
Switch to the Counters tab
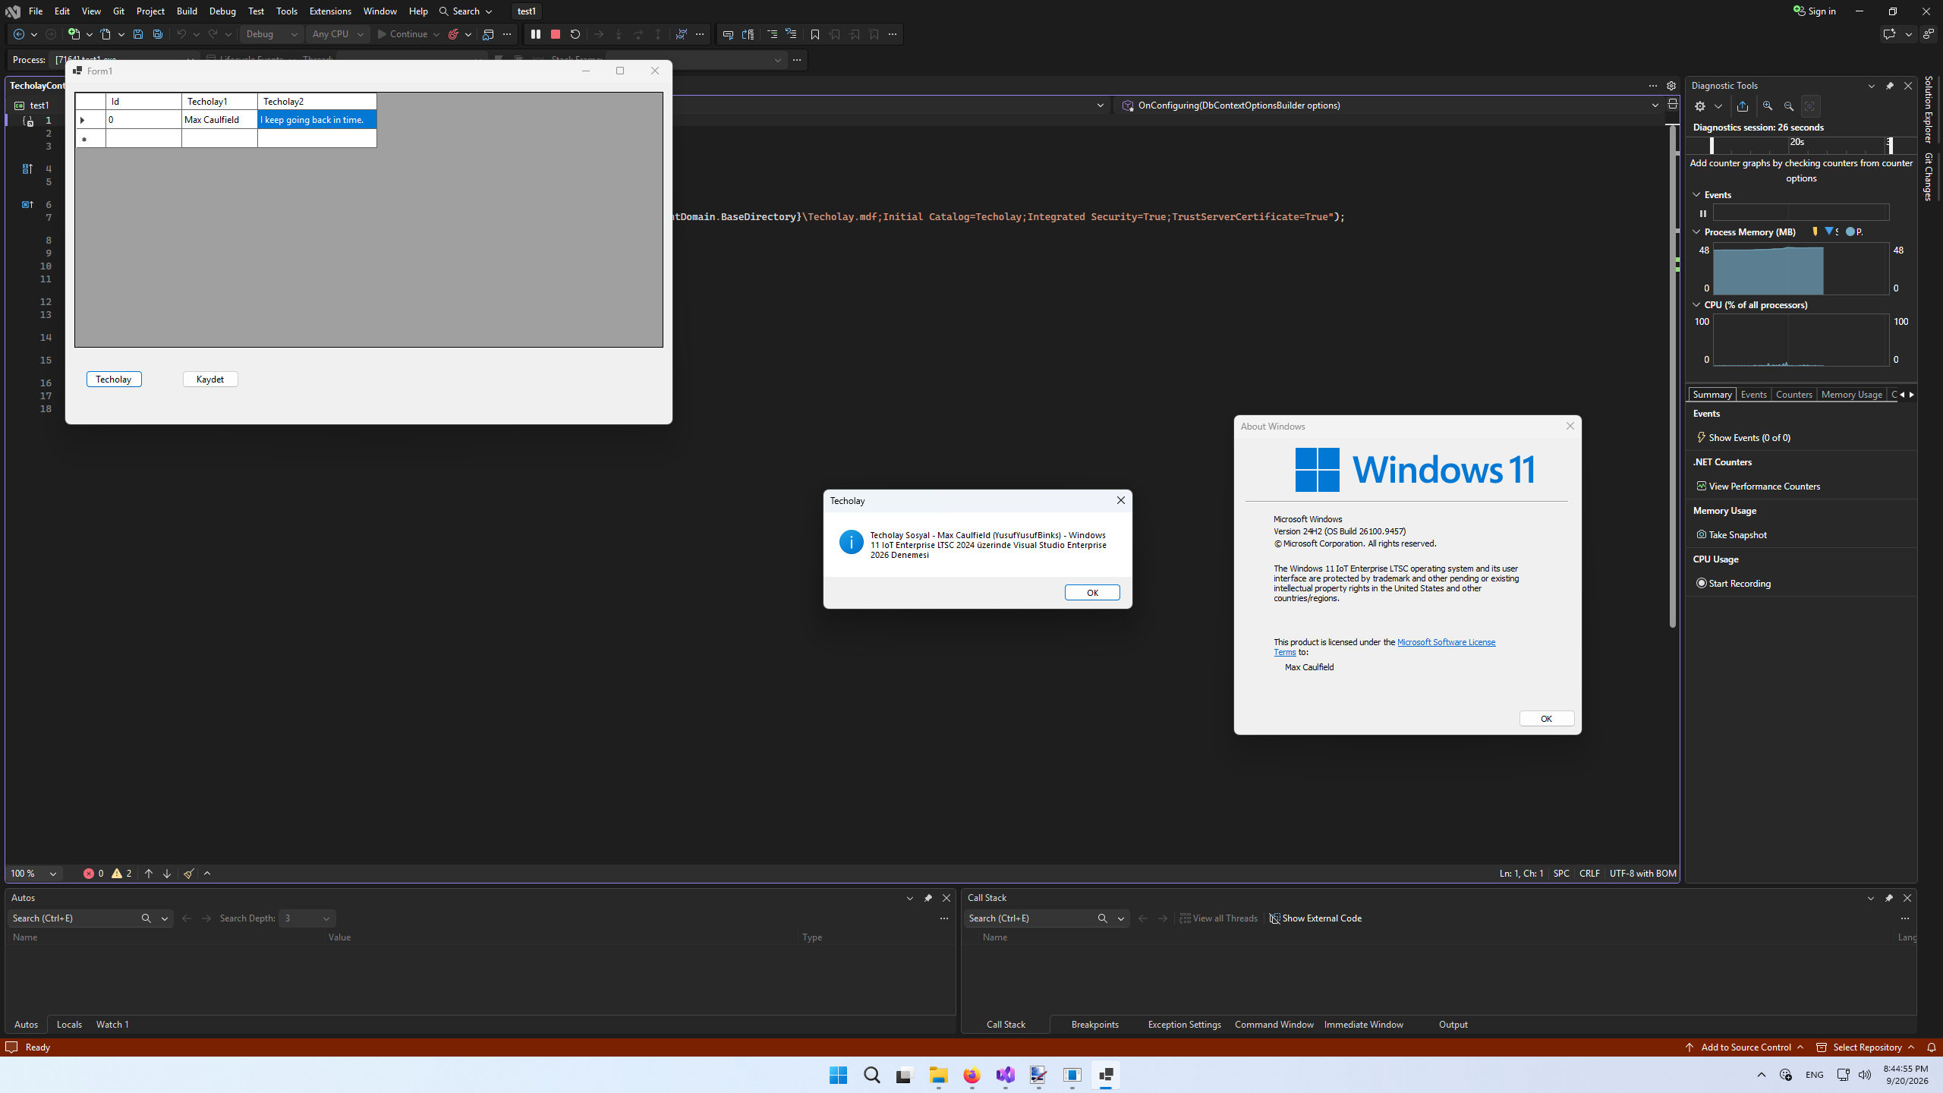coord(1793,395)
